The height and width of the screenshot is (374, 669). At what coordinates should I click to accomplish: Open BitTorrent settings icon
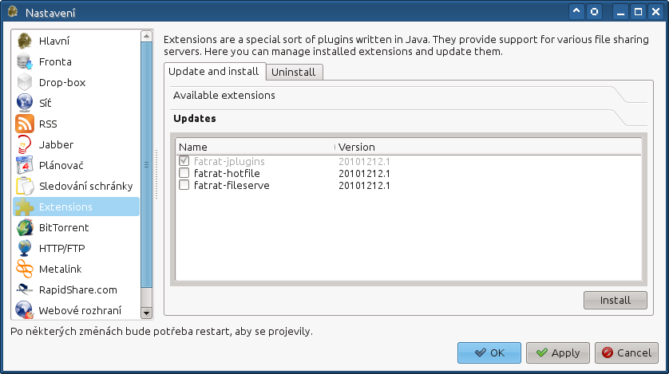[x=25, y=227]
